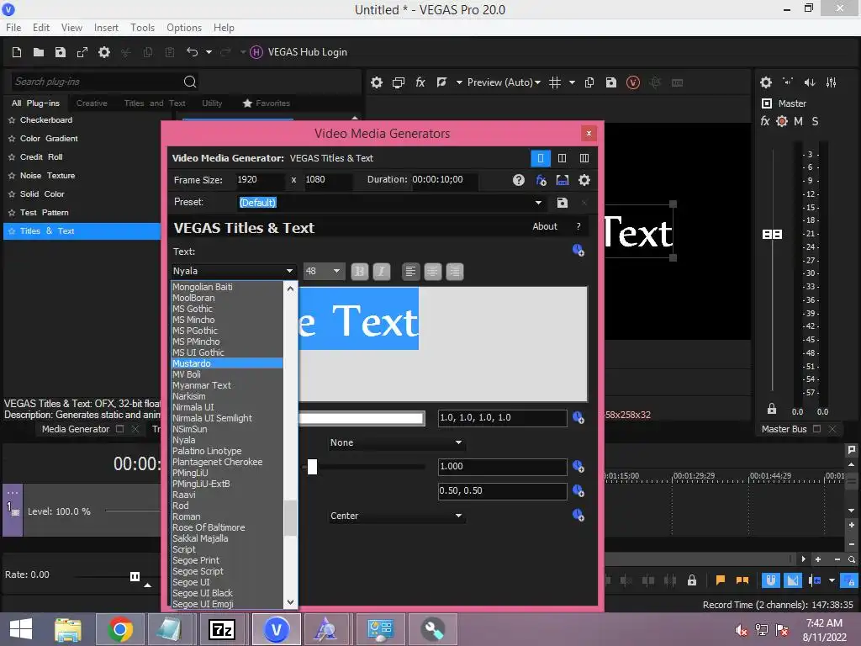The width and height of the screenshot is (861, 646).
Task: Save preview snapshot to file icon
Action: pos(611,82)
